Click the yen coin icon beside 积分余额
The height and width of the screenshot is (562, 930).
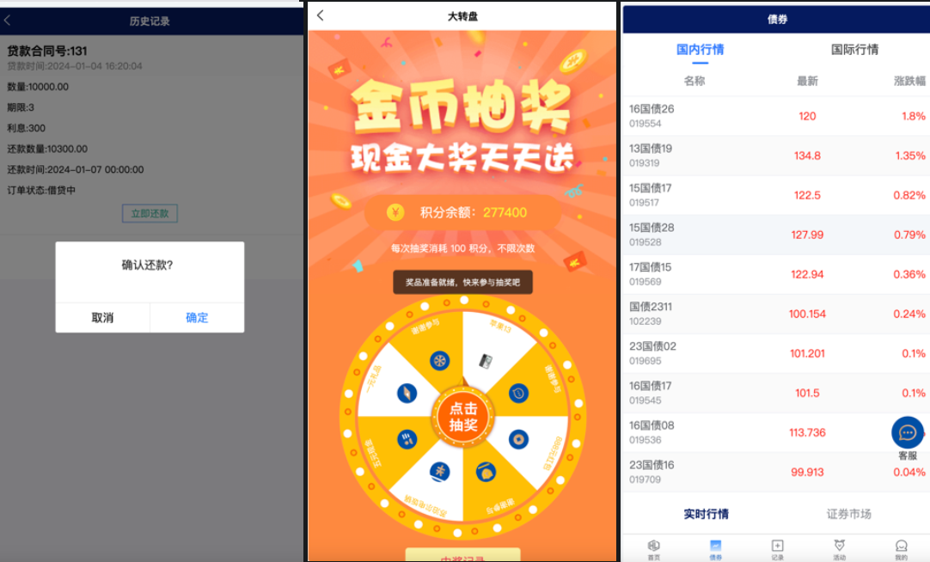395,212
